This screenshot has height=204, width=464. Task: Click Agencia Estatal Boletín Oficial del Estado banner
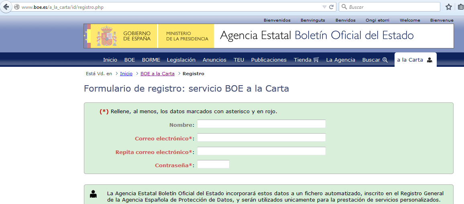pyautogui.click(x=317, y=36)
